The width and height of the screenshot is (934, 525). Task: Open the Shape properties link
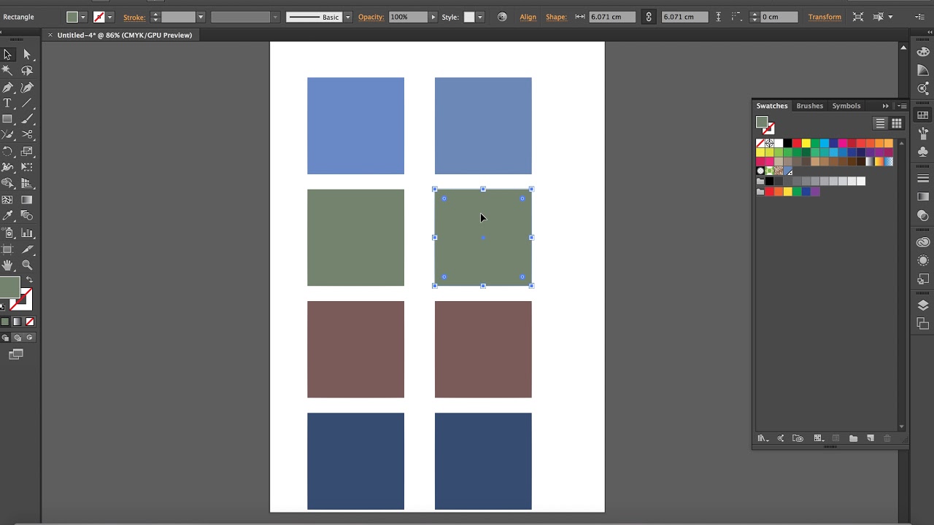pos(556,17)
